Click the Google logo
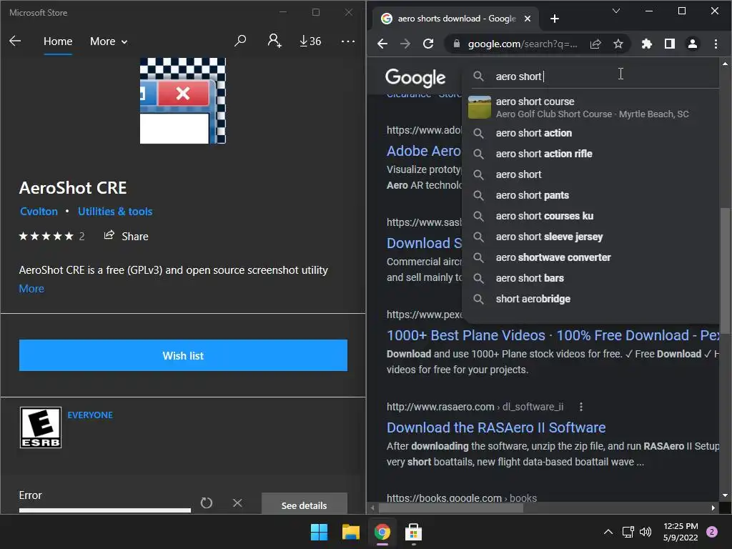The width and height of the screenshot is (732, 549). pos(415,77)
